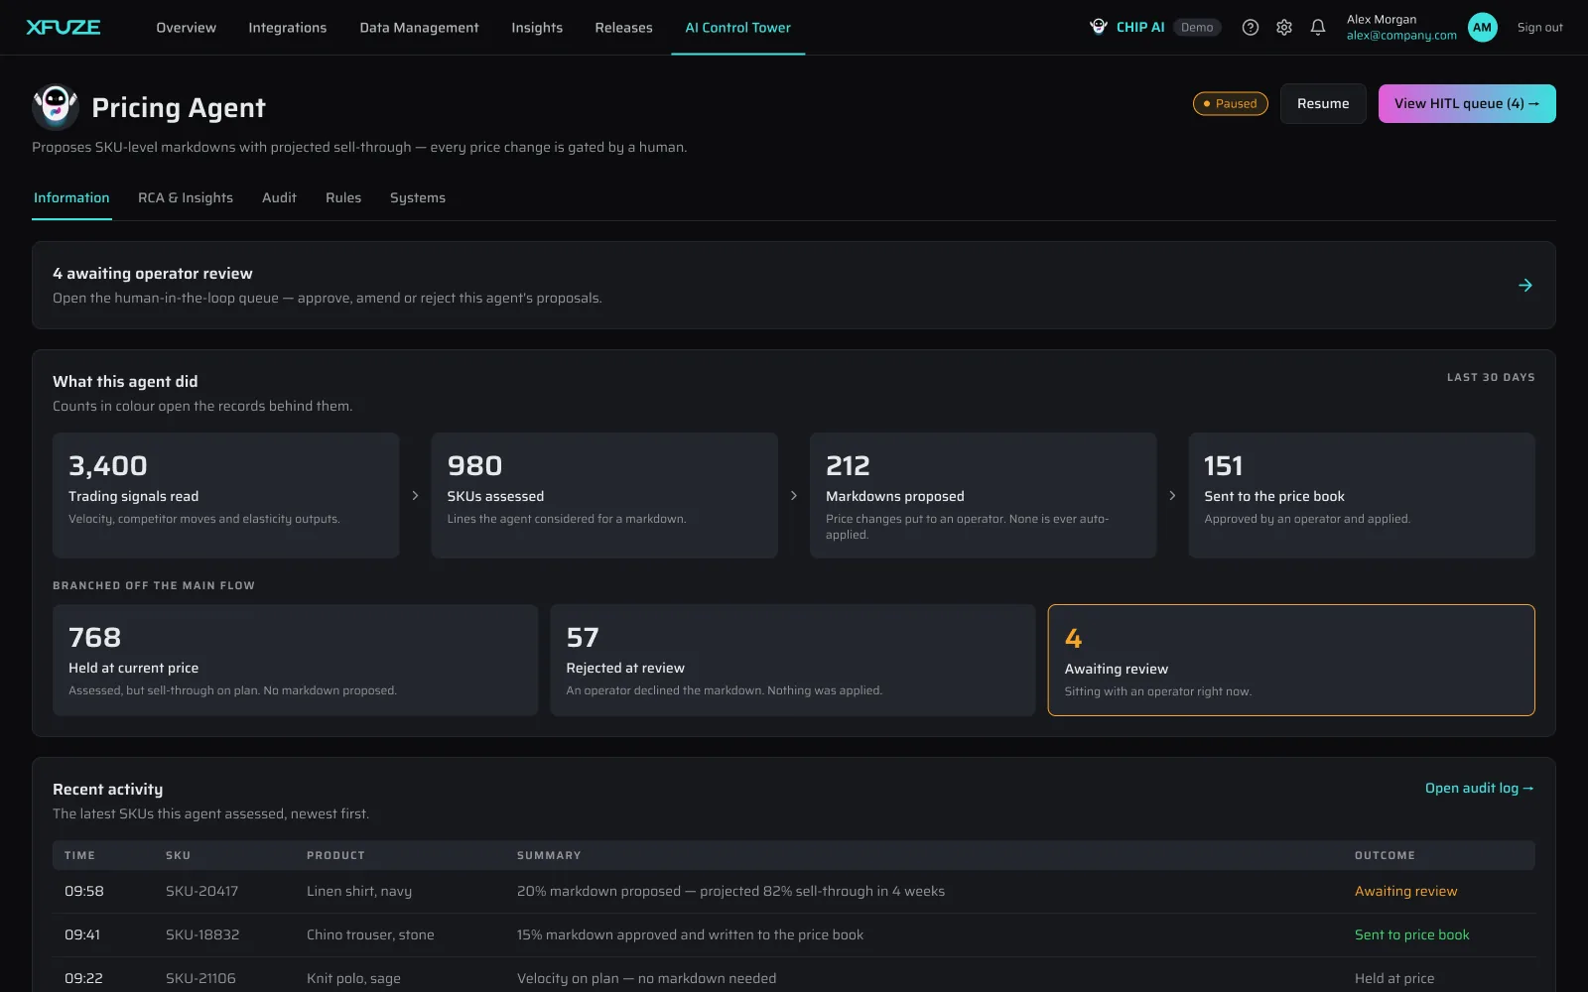Click the 09:58 time cell

(x=84, y=891)
